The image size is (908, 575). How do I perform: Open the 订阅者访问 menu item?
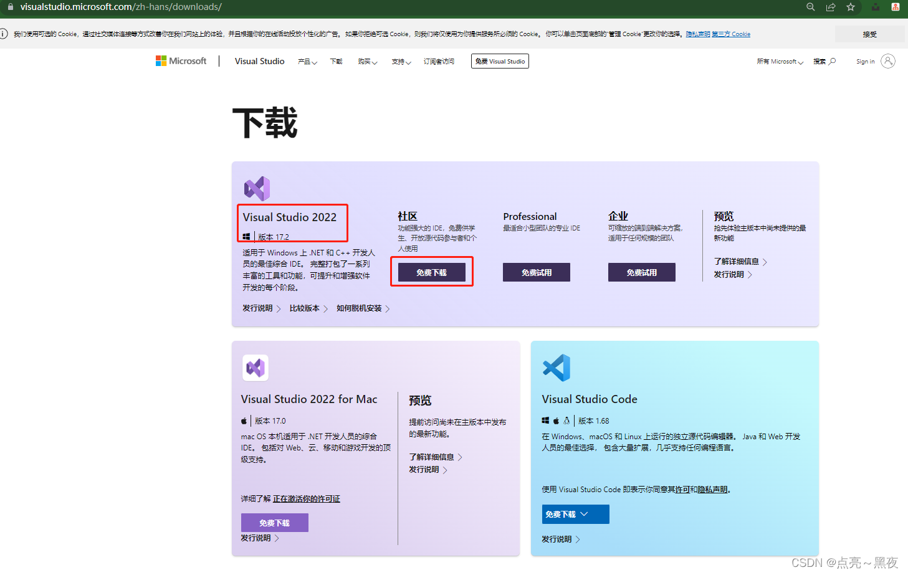[439, 61]
